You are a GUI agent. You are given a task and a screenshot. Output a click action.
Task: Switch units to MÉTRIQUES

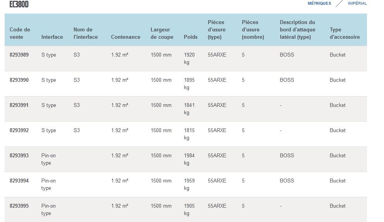click(x=319, y=3)
